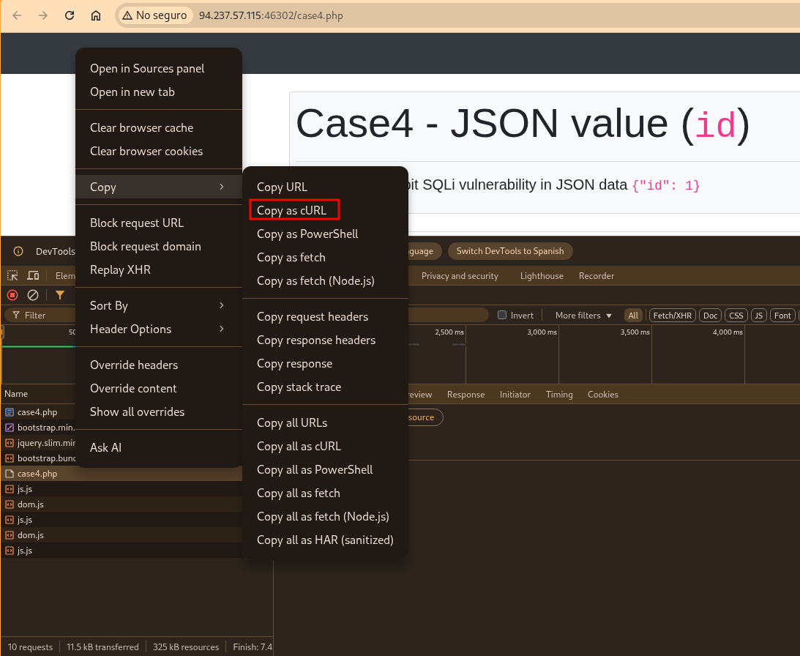This screenshot has height=656, width=800.
Task: Select Replay XHR in context menu
Action: pyautogui.click(x=120, y=269)
